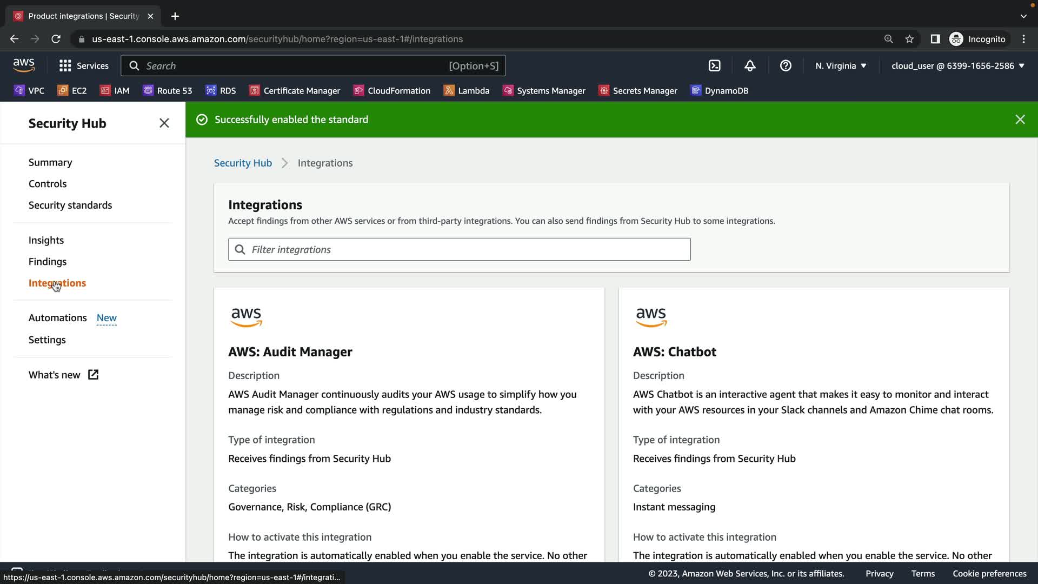Close the Security Hub side navigation

pyautogui.click(x=164, y=123)
